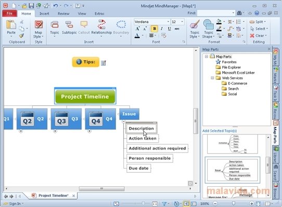Toggle Underline formatting button

coord(169,29)
